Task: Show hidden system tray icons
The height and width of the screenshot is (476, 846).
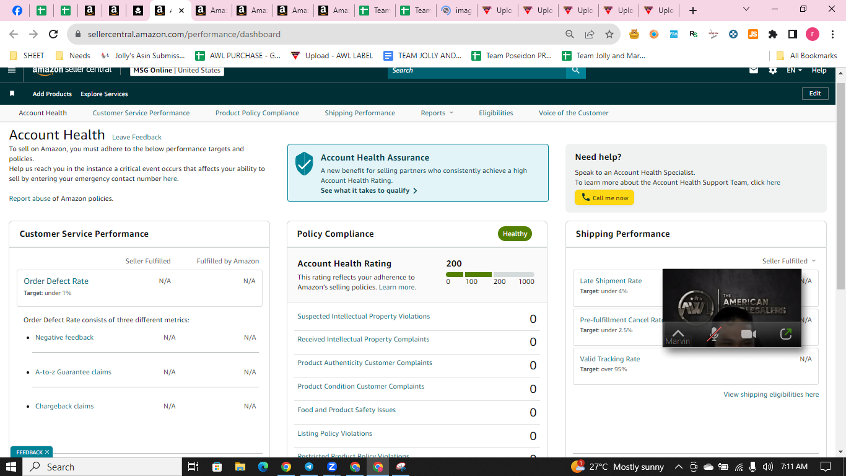Action: pyautogui.click(x=678, y=467)
